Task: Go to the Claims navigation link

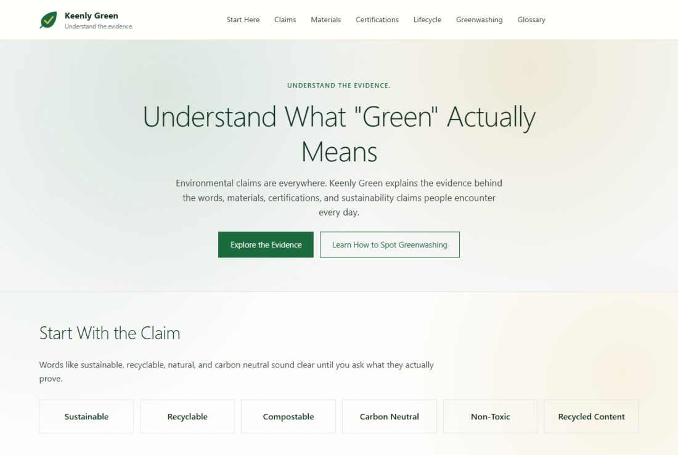Action: [285, 20]
